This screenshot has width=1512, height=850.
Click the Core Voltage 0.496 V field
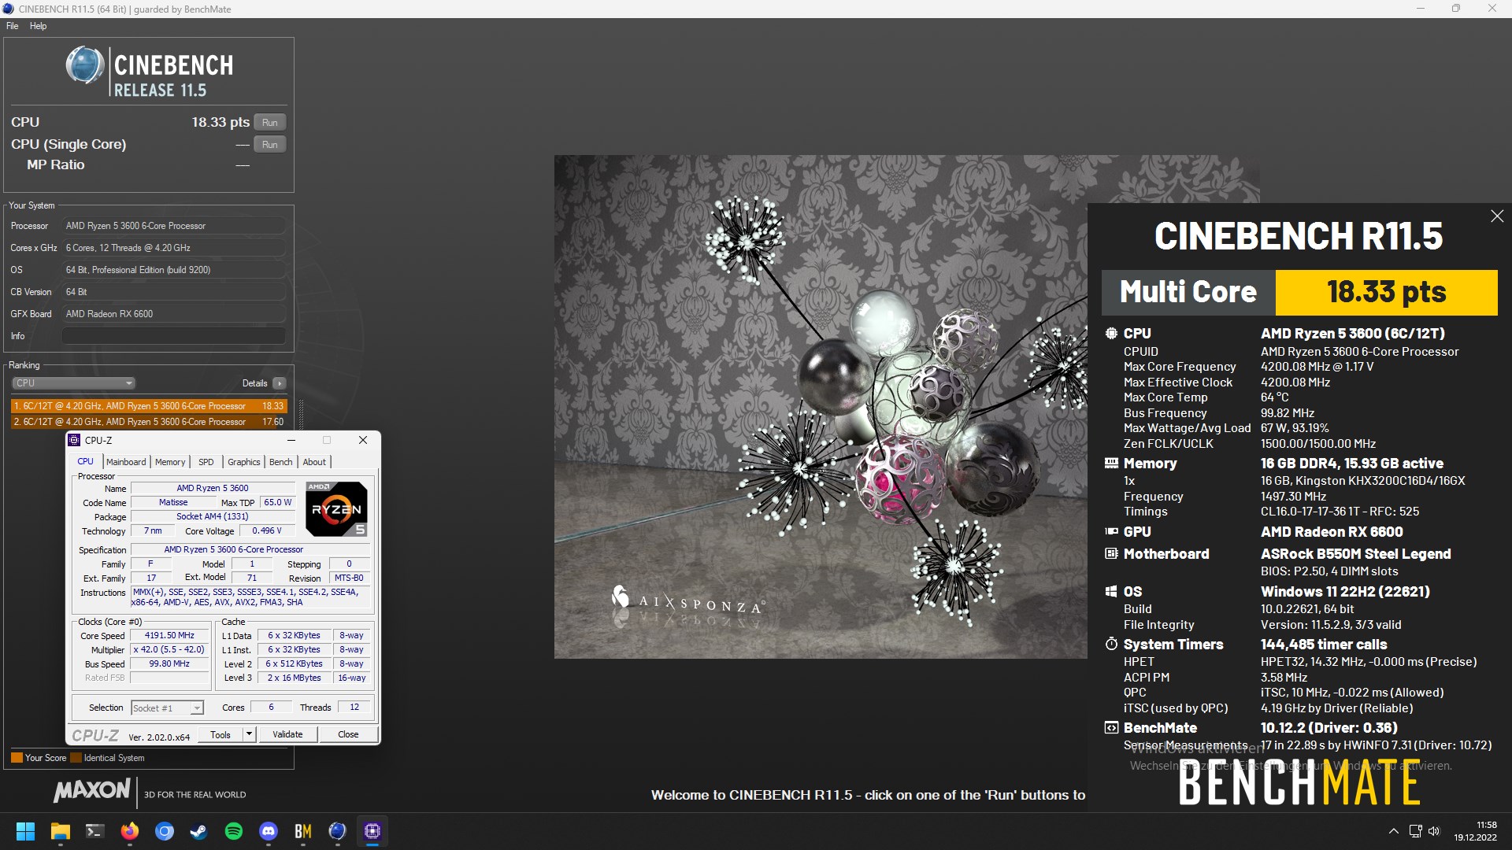[x=267, y=530]
